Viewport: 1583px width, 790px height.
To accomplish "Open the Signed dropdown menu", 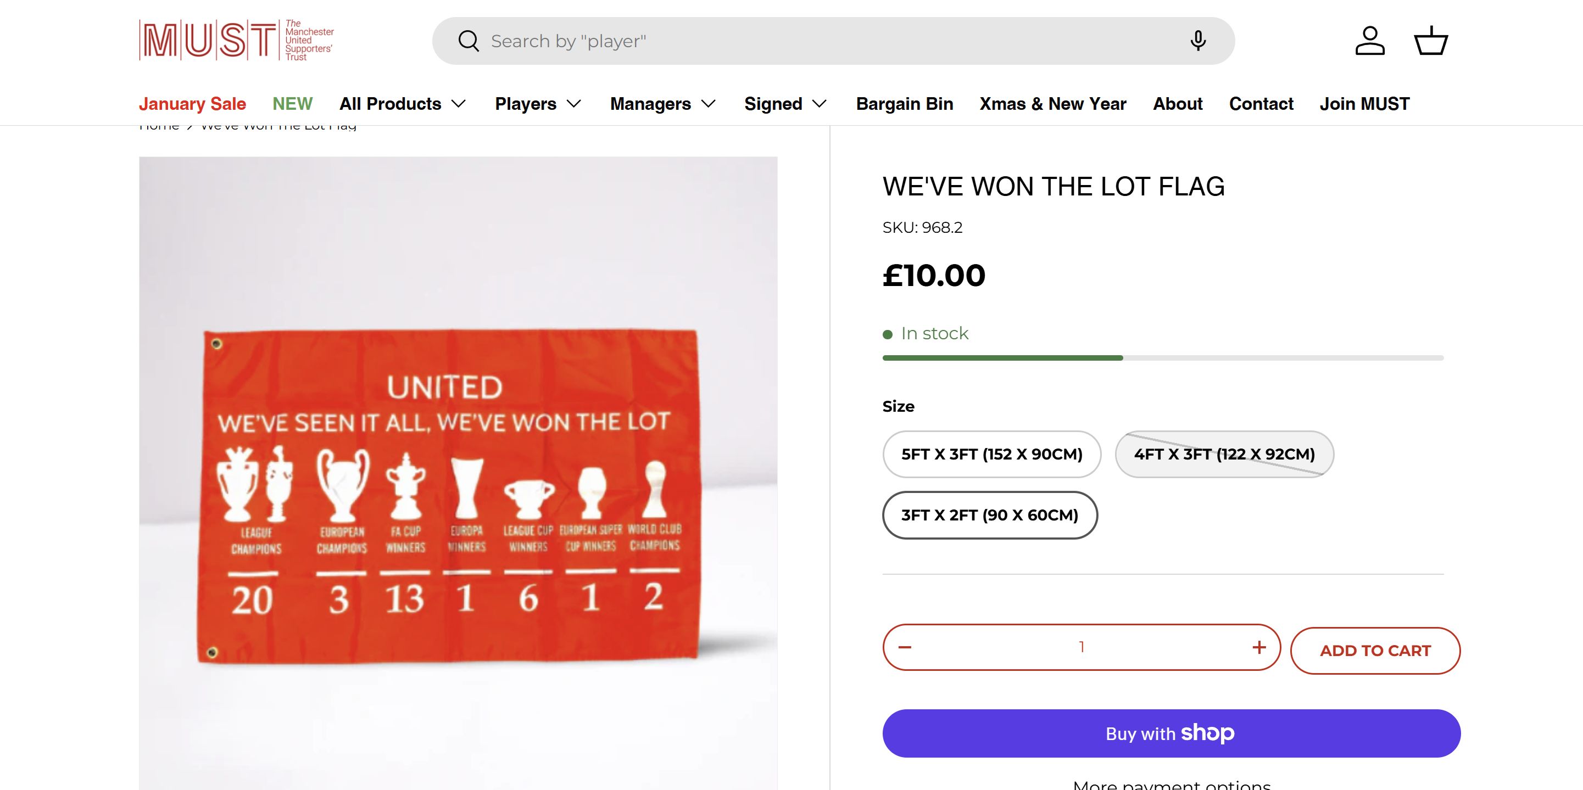I will point(785,104).
